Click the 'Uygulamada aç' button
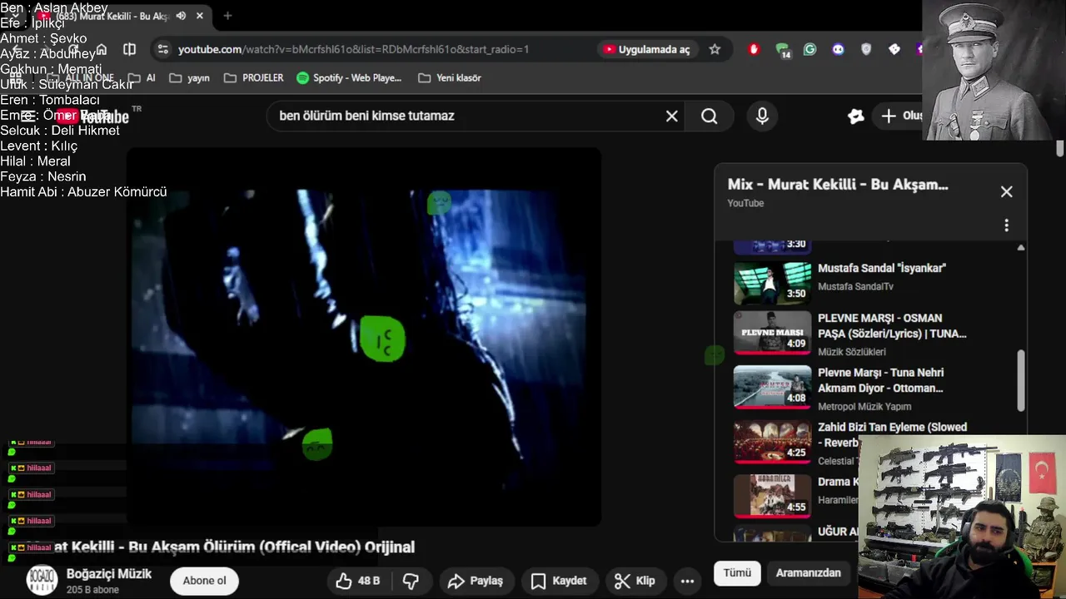 click(x=647, y=49)
